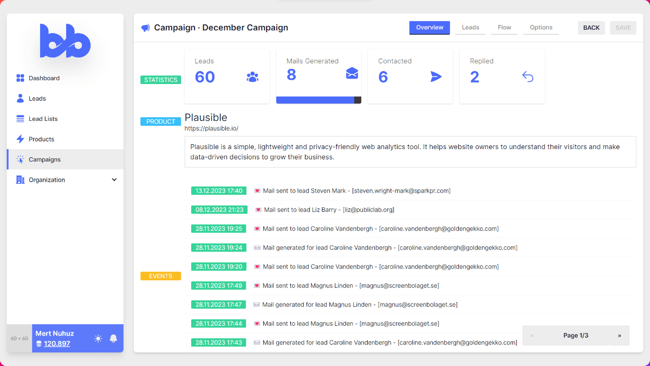
Task: Click the bb logo in sidebar
Action: coord(65,41)
